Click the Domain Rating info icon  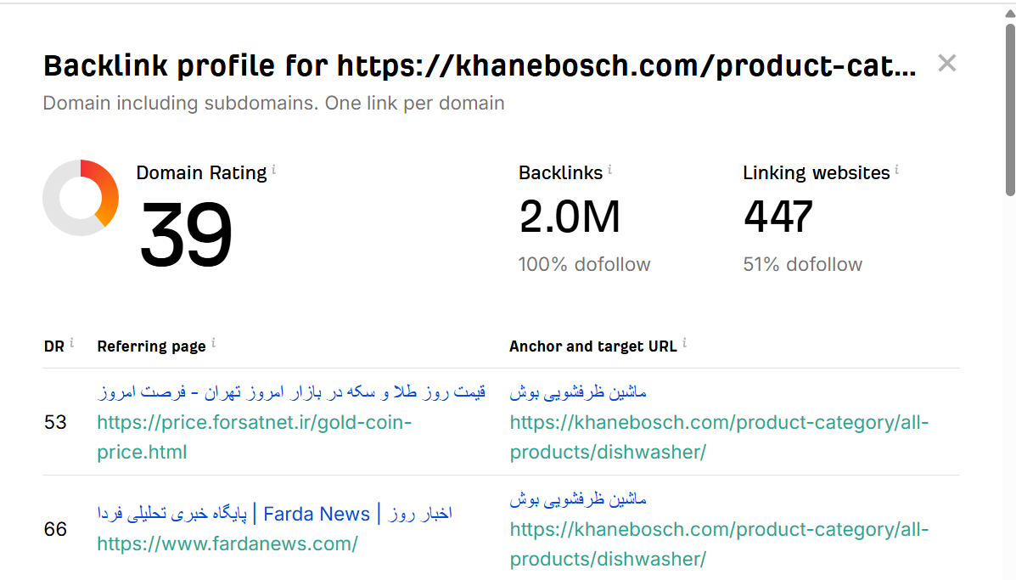(274, 171)
